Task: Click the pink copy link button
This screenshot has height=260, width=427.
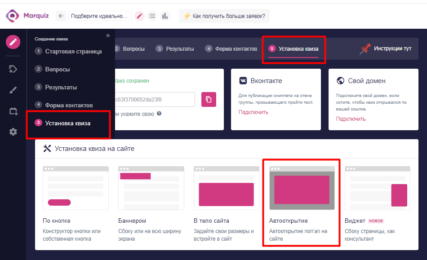Action: click(209, 99)
